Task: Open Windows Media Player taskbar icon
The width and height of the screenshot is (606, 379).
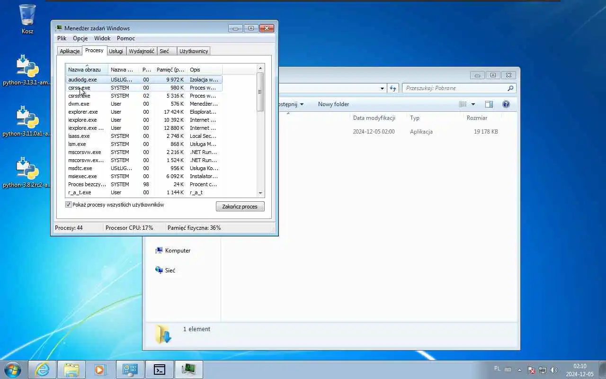Action: click(x=100, y=370)
